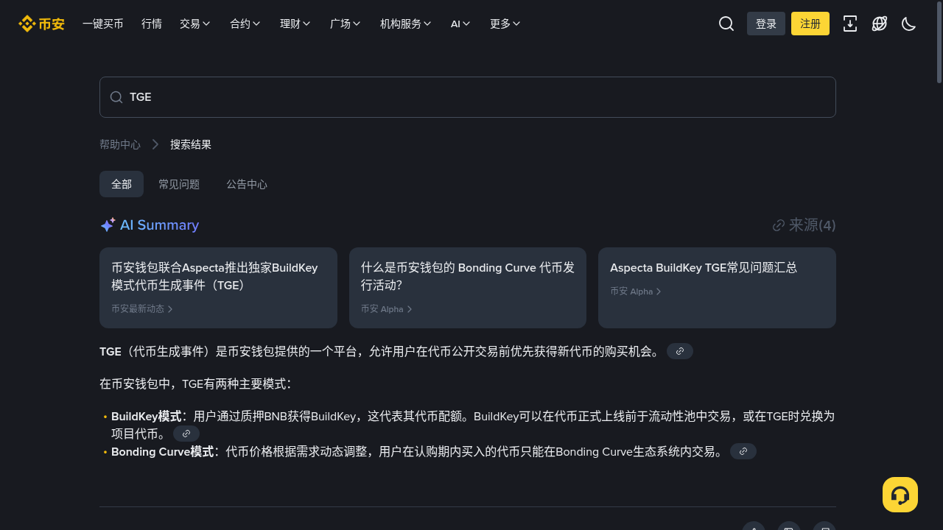The height and width of the screenshot is (530, 943).
Task: Click 币安 Alpha link under the Bonding Curve card
Action: (x=387, y=309)
